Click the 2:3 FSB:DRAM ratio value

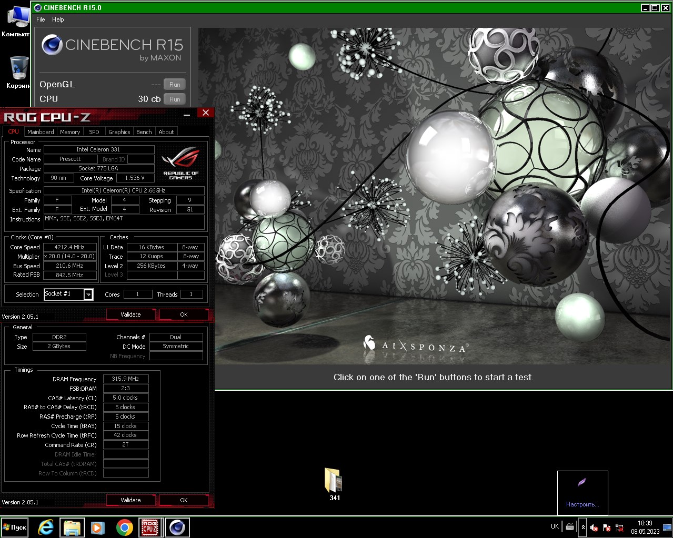point(126,388)
